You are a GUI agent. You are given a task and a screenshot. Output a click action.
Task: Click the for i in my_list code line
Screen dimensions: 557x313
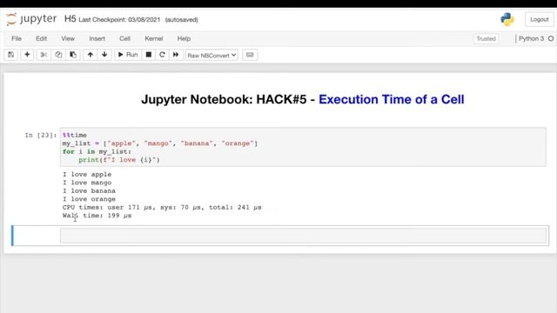coord(97,151)
